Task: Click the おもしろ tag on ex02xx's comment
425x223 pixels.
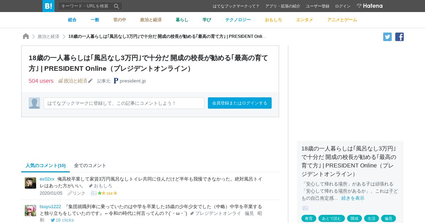Action: click(x=103, y=185)
